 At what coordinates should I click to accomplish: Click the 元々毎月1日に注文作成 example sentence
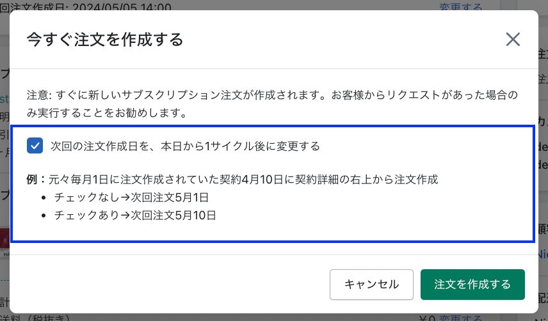pos(243,179)
